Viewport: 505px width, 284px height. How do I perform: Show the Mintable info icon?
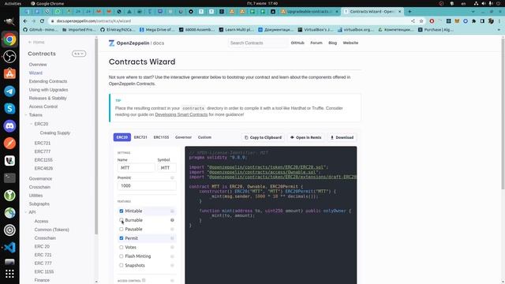click(172, 211)
